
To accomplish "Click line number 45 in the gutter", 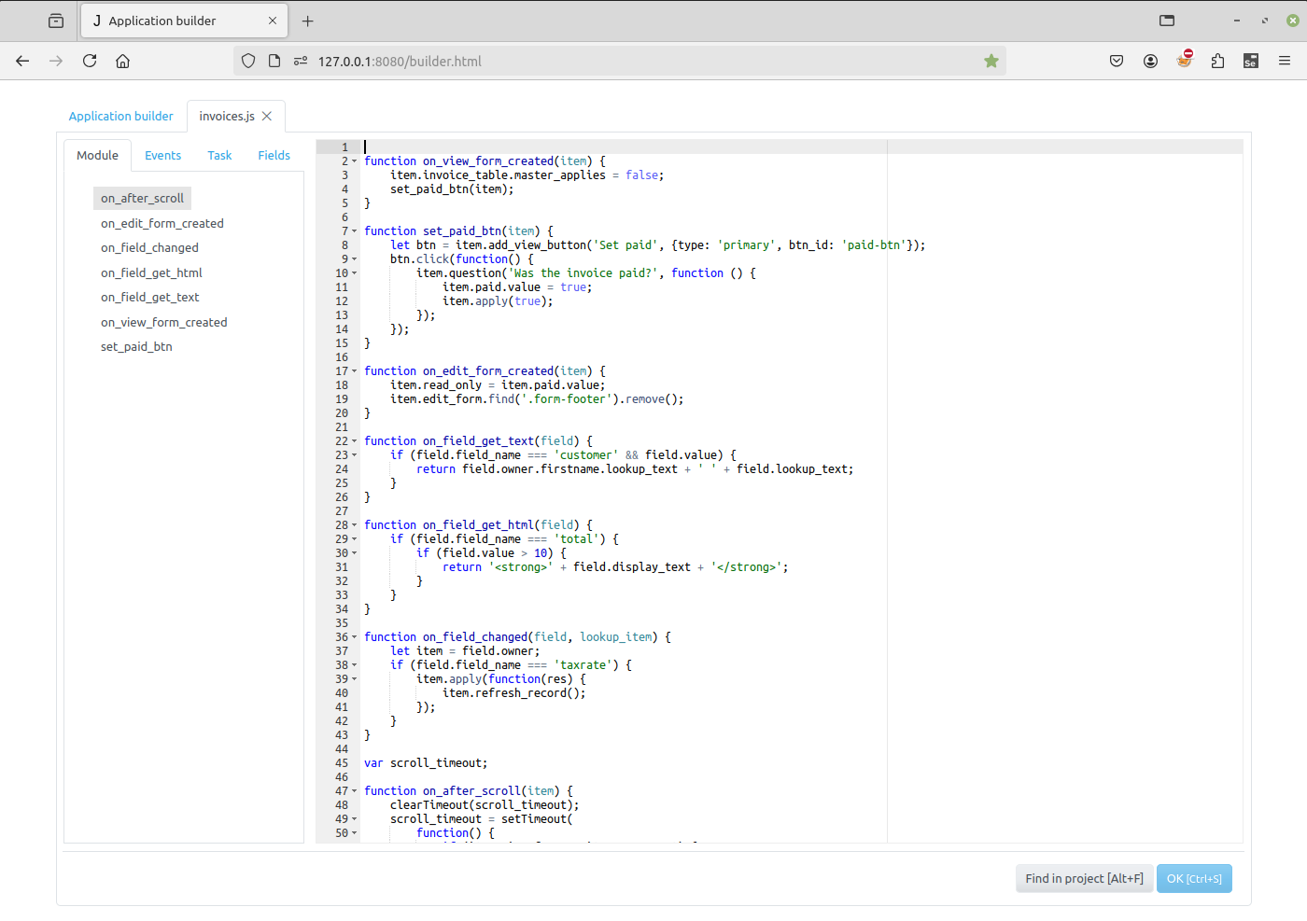I will pyautogui.click(x=342, y=763).
